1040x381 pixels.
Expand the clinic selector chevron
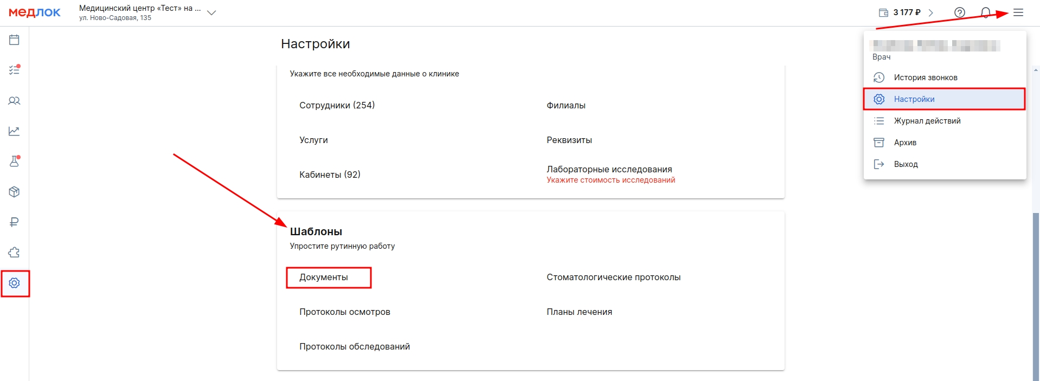[211, 13]
